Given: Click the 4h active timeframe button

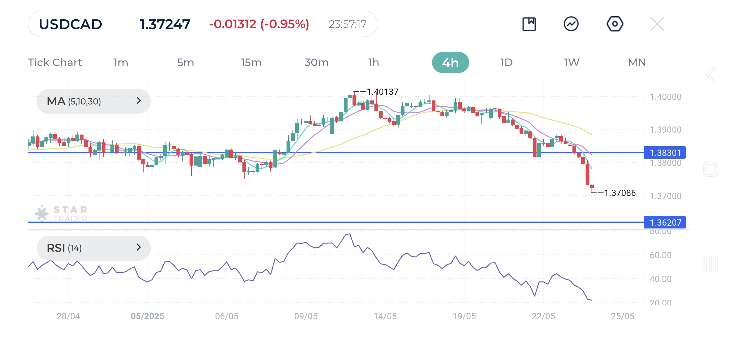Looking at the screenshot, I should (450, 62).
